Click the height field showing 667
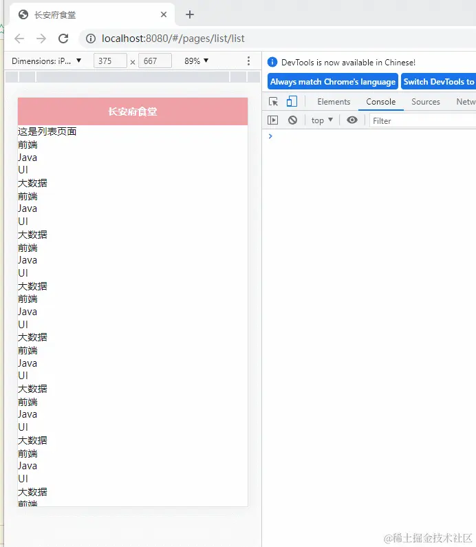Screen dimensions: 476x547 [155, 61]
